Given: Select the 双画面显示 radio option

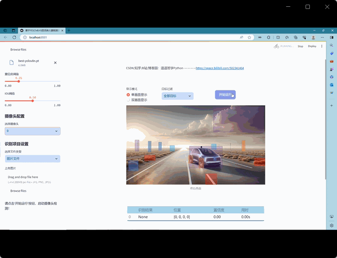Looking at the screenshot, I should coord(128,100).
